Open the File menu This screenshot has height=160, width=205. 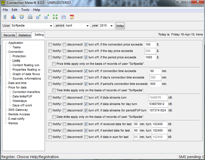(x=5, y=10)
